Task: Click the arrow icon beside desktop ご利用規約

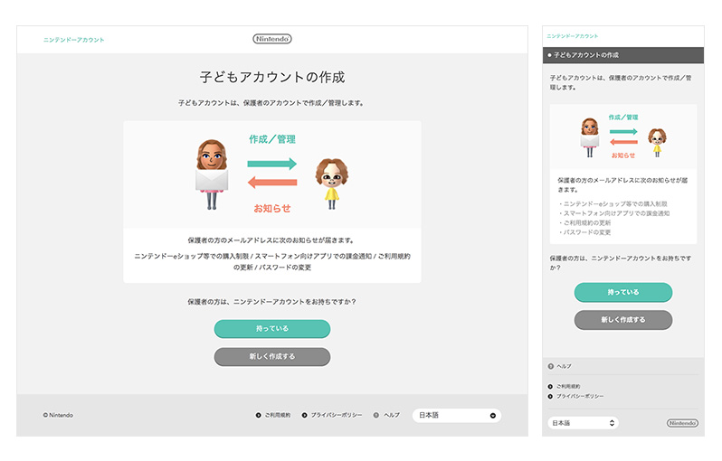Action: [258, 416]
